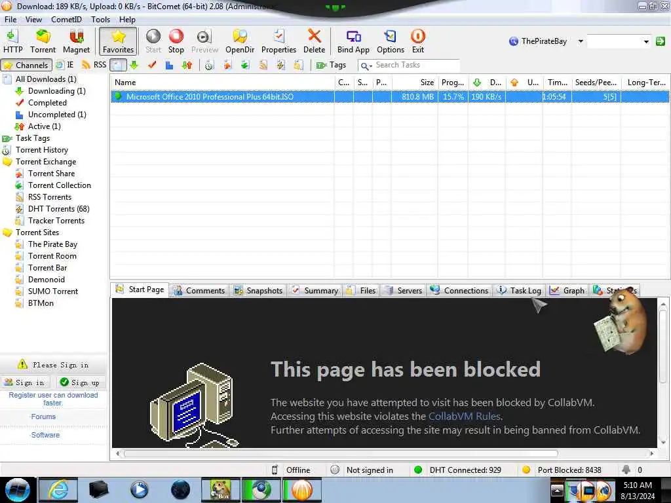Open a Torrent file via toolbar
The image size is (671, 503).
(43, 41)
